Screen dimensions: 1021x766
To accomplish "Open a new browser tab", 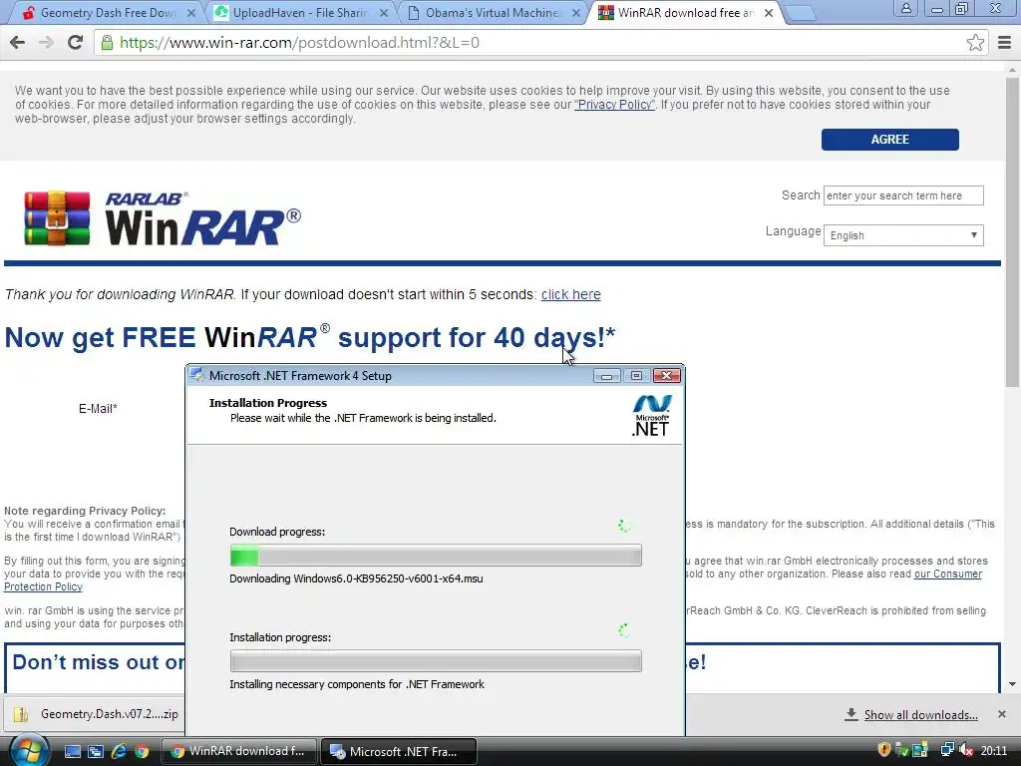I will [x=801, y=13].
